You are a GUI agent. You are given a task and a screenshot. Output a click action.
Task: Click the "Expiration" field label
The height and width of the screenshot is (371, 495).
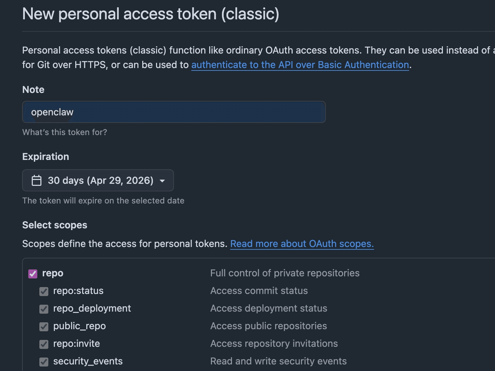46,157
